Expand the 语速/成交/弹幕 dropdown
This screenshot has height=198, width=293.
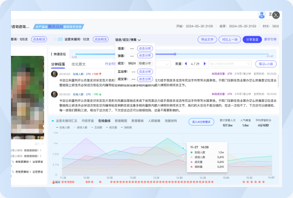(x=128, y=39)
